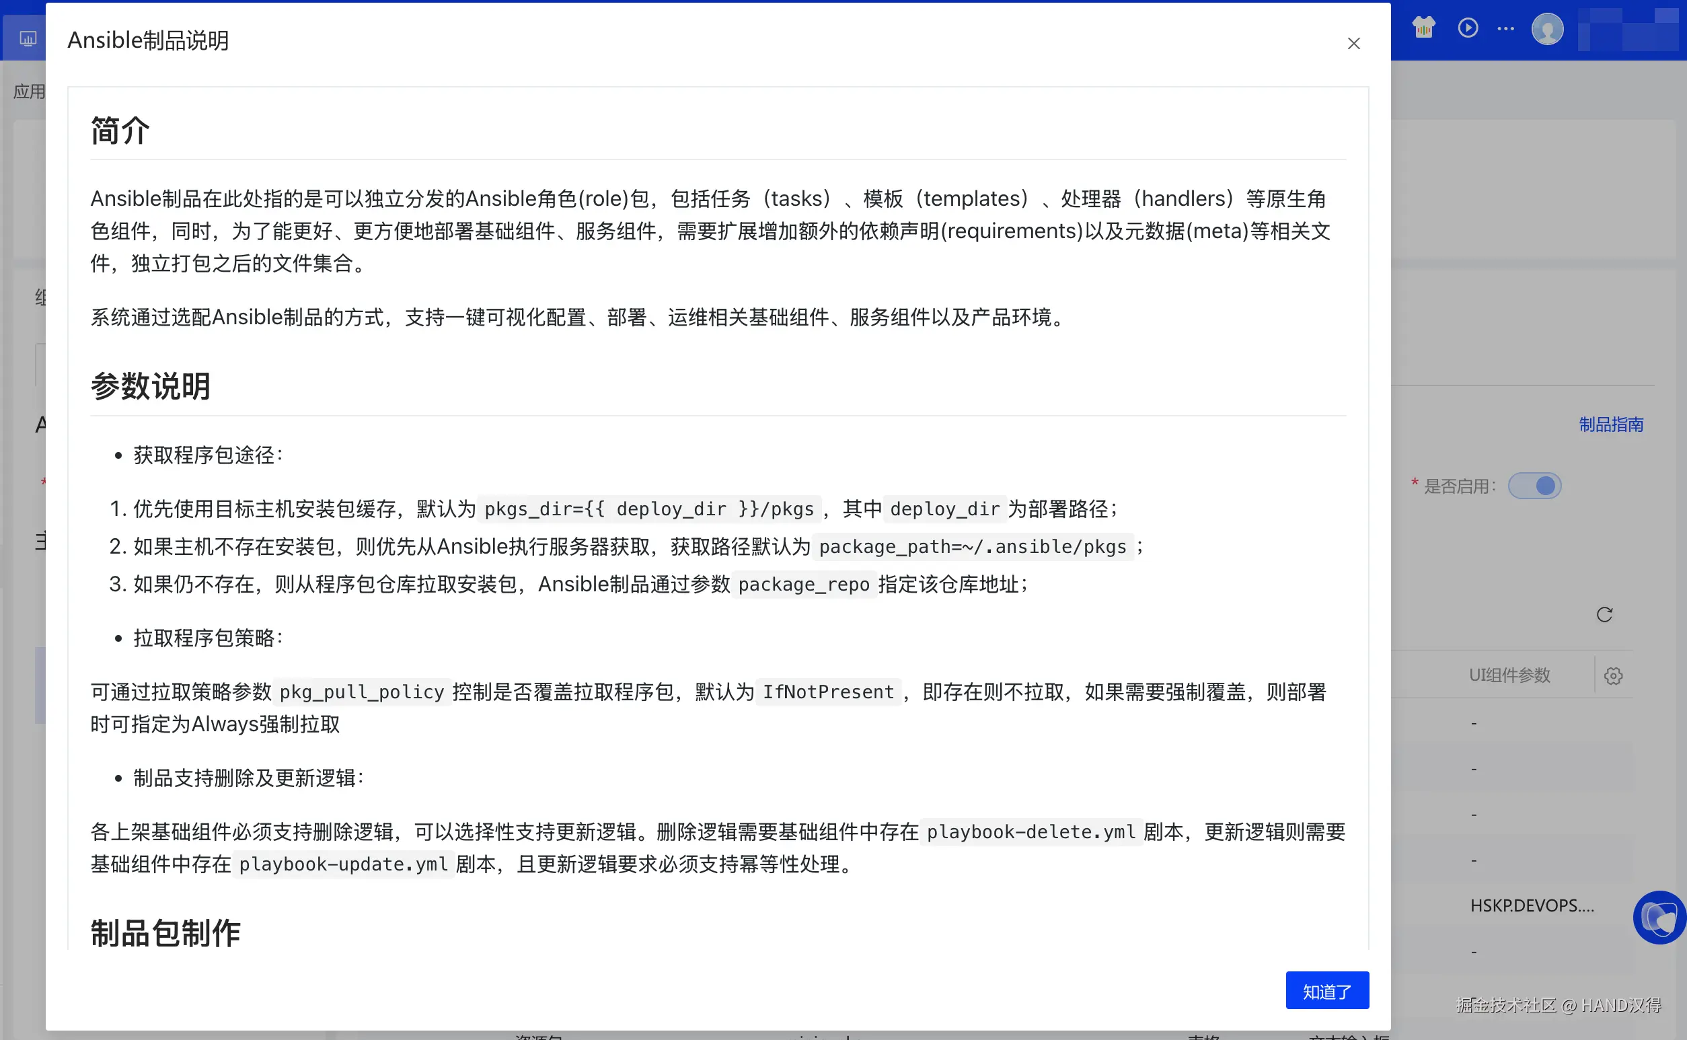Click the user avatar icon
This screenshot has width=1687, height=1040.
pyautogui.click(x=1546, y=30)
